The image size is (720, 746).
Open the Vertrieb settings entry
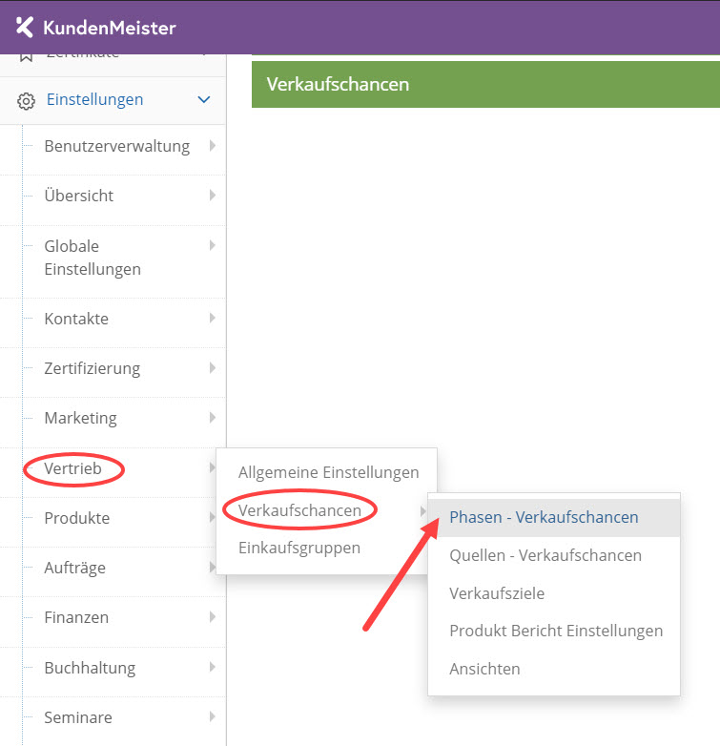[x=72, y=468]
